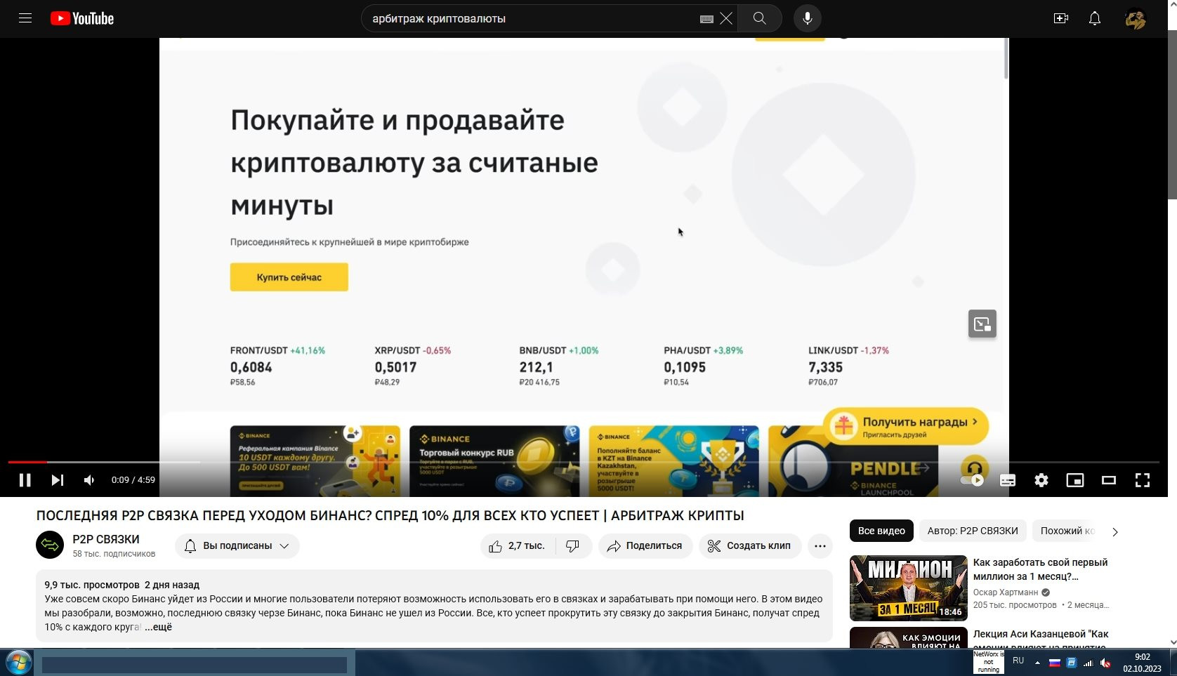This screenshot has width=1177, height=676.
Task: Click the video title ПОСЛЕДНЯЯ P2P СВЯЗКА
Action: 390,515
